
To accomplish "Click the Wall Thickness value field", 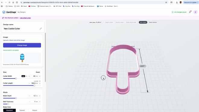I will [34, 102].
